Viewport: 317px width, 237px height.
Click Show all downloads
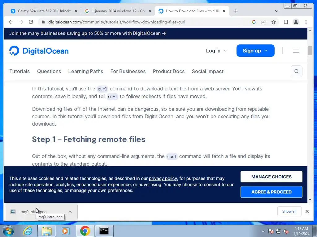coord(289,211)
